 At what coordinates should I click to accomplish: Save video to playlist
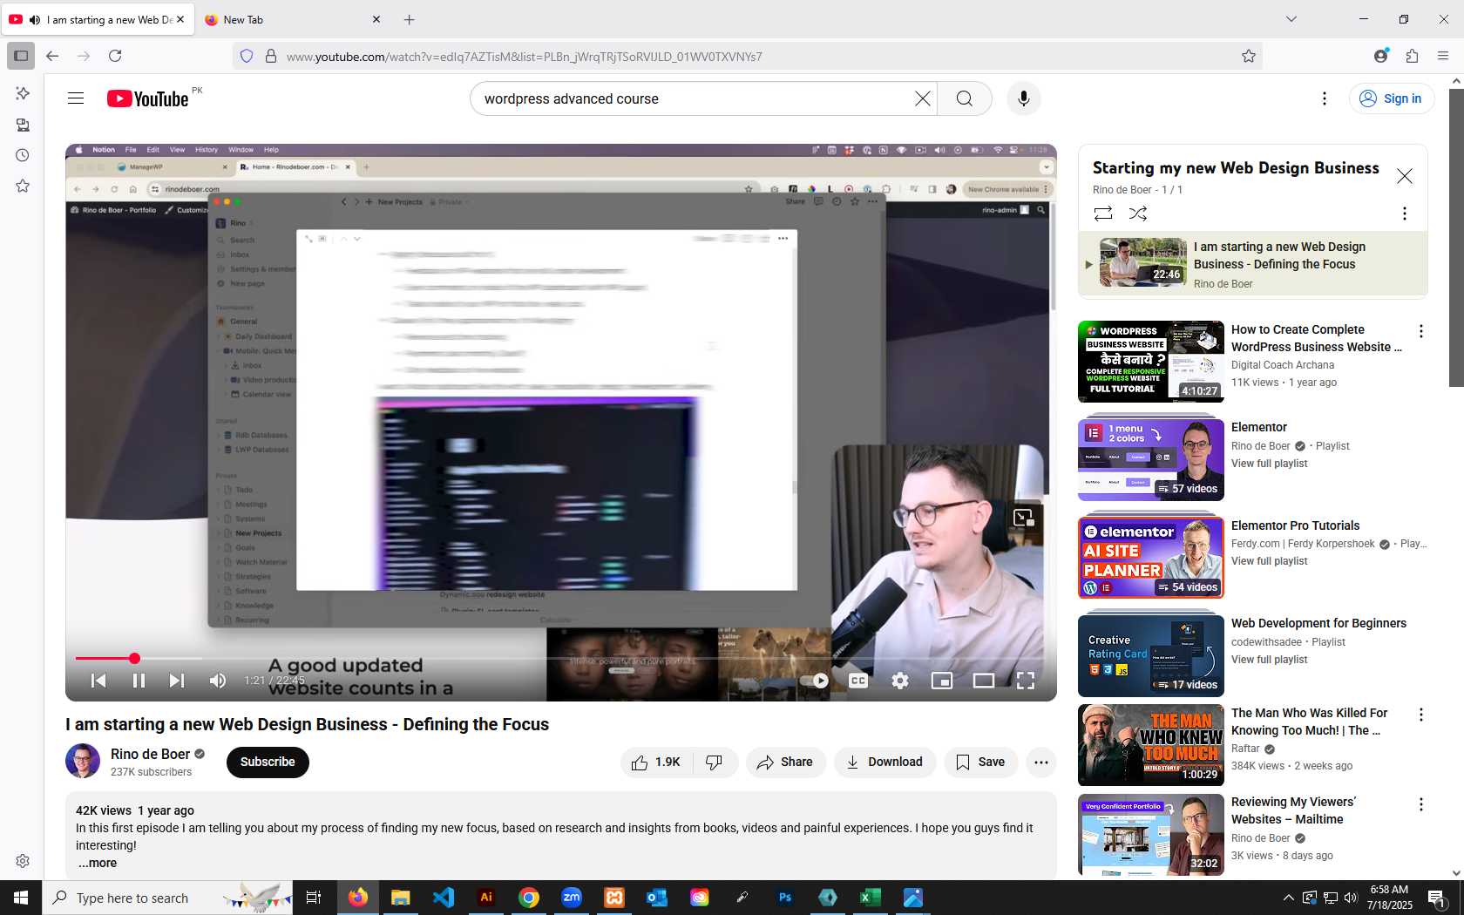[980, 762]
